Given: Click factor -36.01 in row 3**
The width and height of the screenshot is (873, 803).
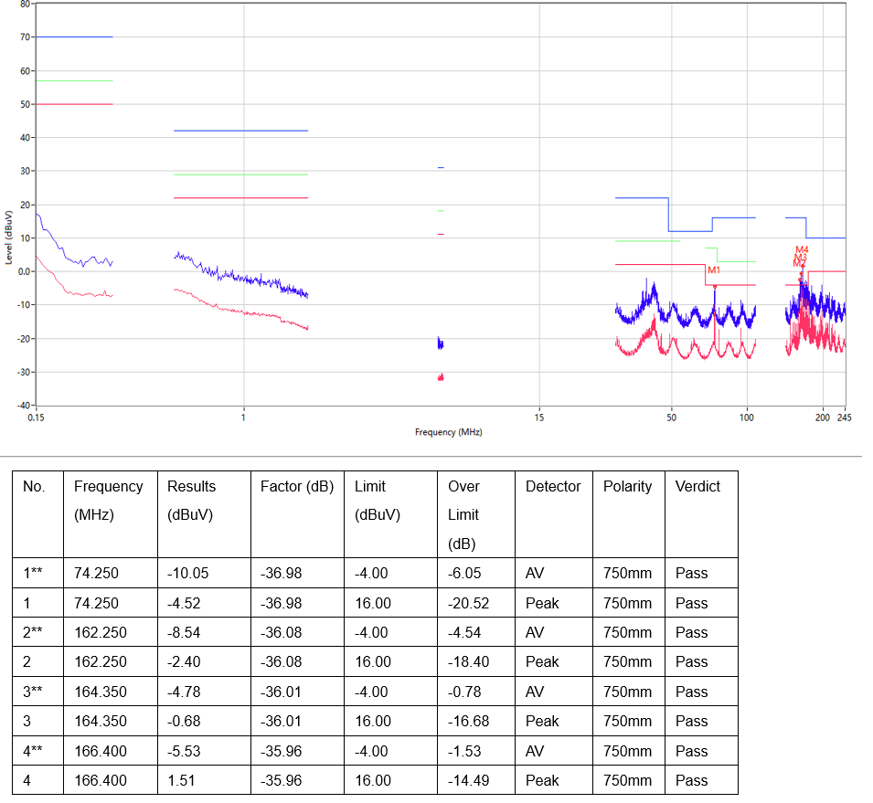Looking at the screenshot, I should point(282,692).
